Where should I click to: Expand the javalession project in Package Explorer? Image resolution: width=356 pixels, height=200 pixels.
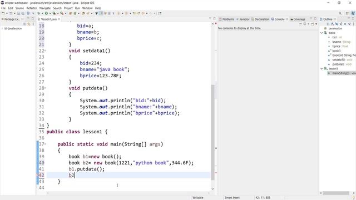(x=2, y=28)
